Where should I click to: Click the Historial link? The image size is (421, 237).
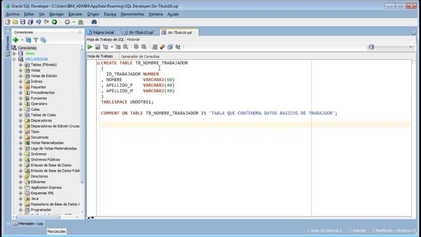coord(133,39)
